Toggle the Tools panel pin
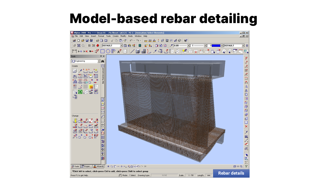The image size is (327, 183). pos(101,56)
